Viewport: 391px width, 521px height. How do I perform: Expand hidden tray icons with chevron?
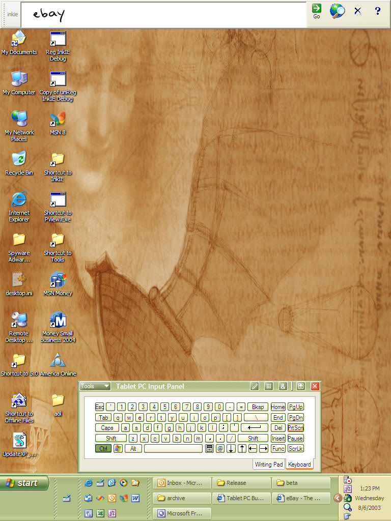tap(338, 498)
